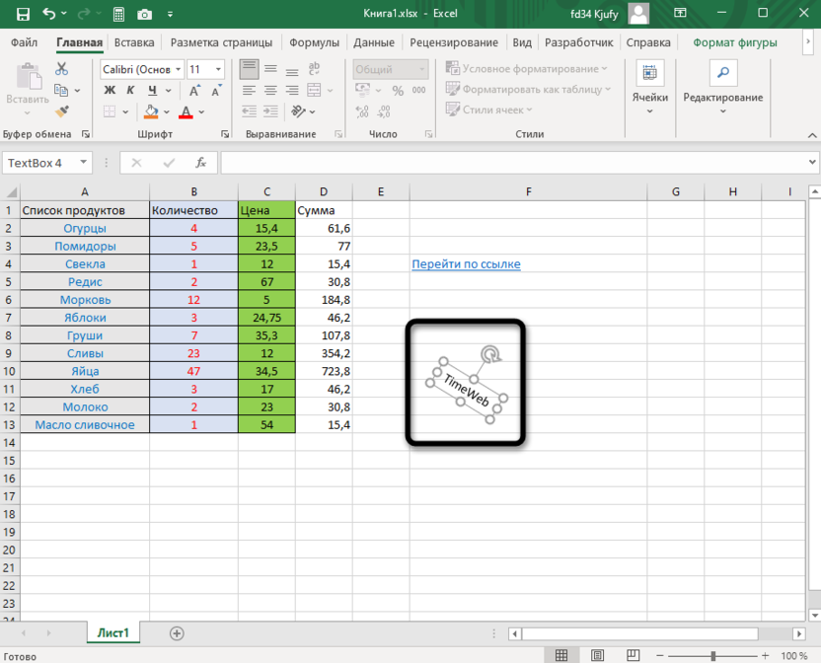Screen dimensions: 821x663
Task: Click inside the formula bar input field
Action: (513, 163)
